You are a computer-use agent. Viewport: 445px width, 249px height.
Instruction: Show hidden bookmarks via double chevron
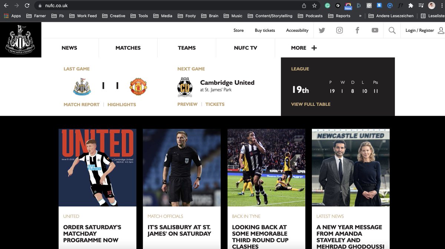(360, 16)
